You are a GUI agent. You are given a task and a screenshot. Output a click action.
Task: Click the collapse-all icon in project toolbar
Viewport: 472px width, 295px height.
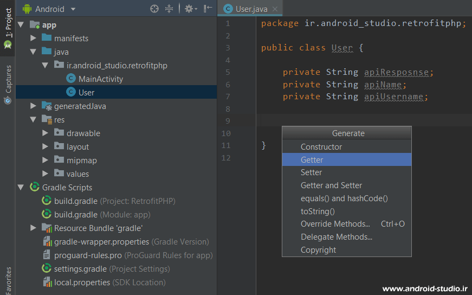(169, 9)
